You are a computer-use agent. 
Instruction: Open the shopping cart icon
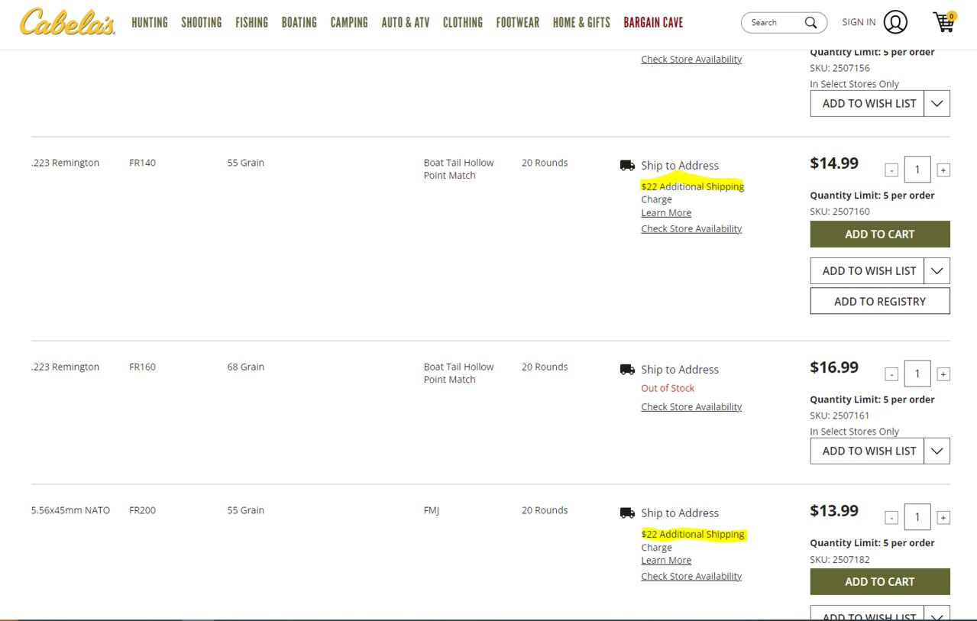point(945,21)
